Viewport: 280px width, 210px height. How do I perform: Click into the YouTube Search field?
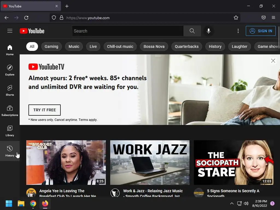pyautogui.click(x=128, y=31)
